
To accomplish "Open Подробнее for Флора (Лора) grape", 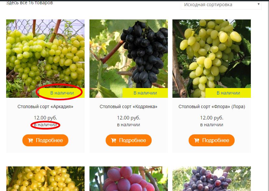I will coord(212,140).
